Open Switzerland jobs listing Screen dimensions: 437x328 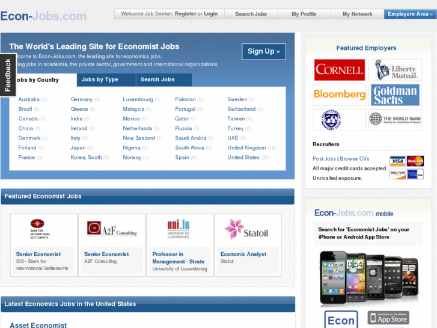coord(242,109)
